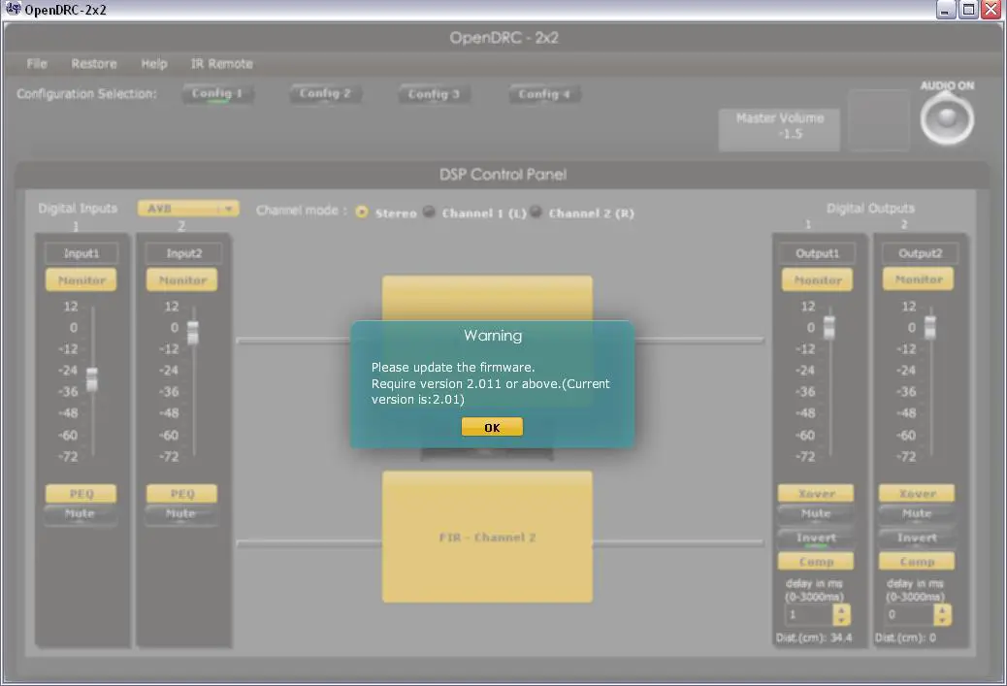Open Xover settings for Output2
Screen dimensions: 1007x686
click(917, 494)
